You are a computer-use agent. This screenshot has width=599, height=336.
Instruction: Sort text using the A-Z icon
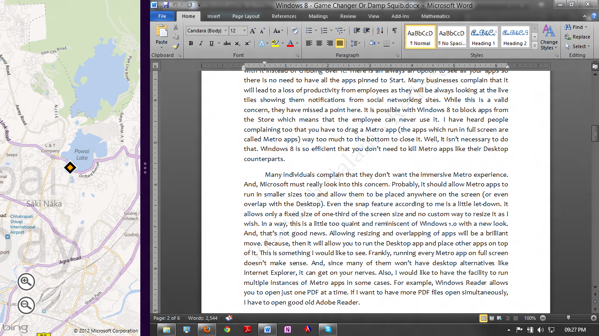point(380,31)
